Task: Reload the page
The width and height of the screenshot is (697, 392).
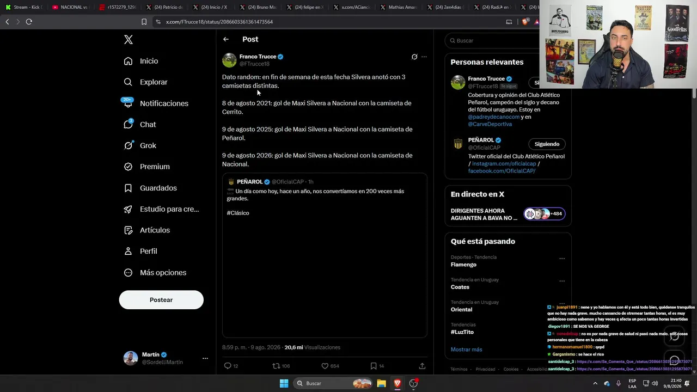Action: point(29,22)
